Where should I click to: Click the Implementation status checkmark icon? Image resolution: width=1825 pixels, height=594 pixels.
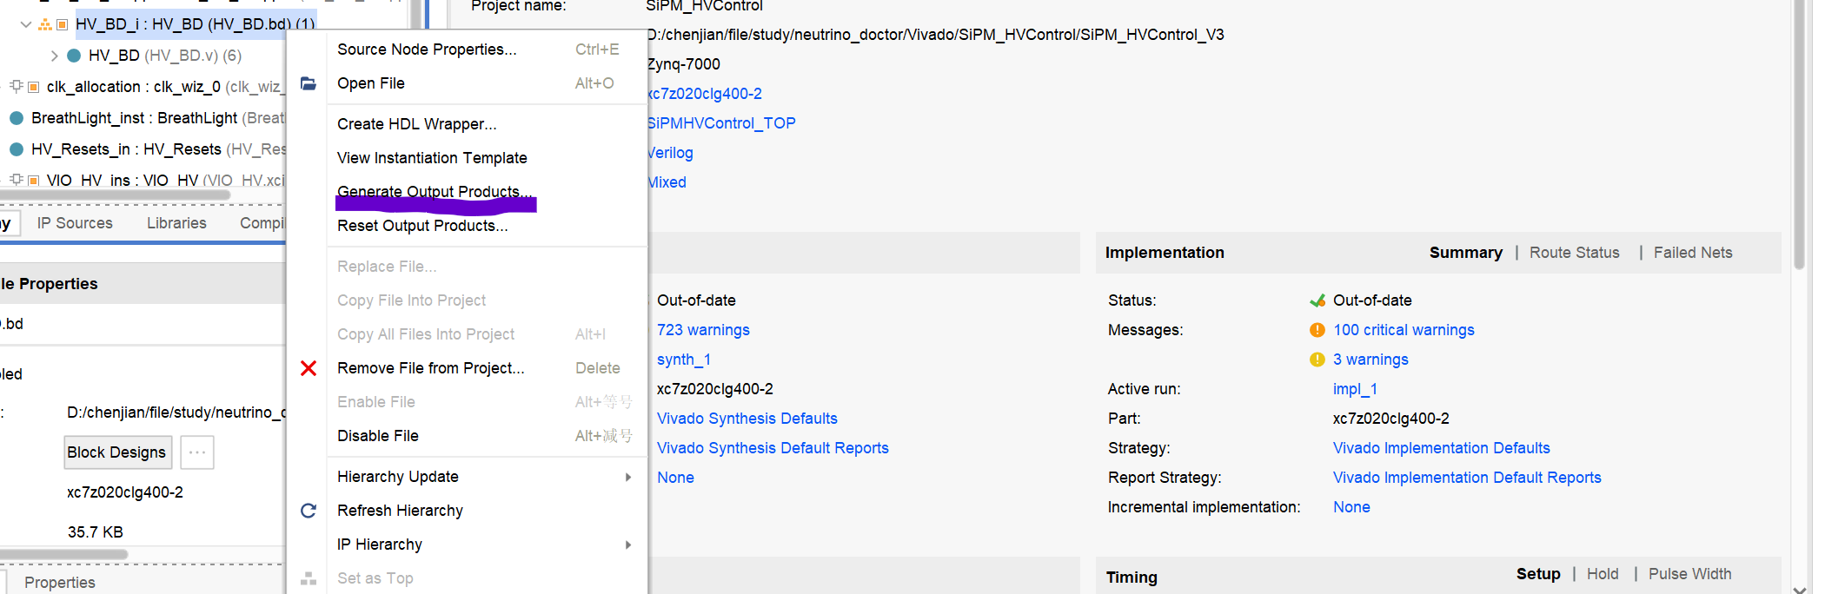1317,300
